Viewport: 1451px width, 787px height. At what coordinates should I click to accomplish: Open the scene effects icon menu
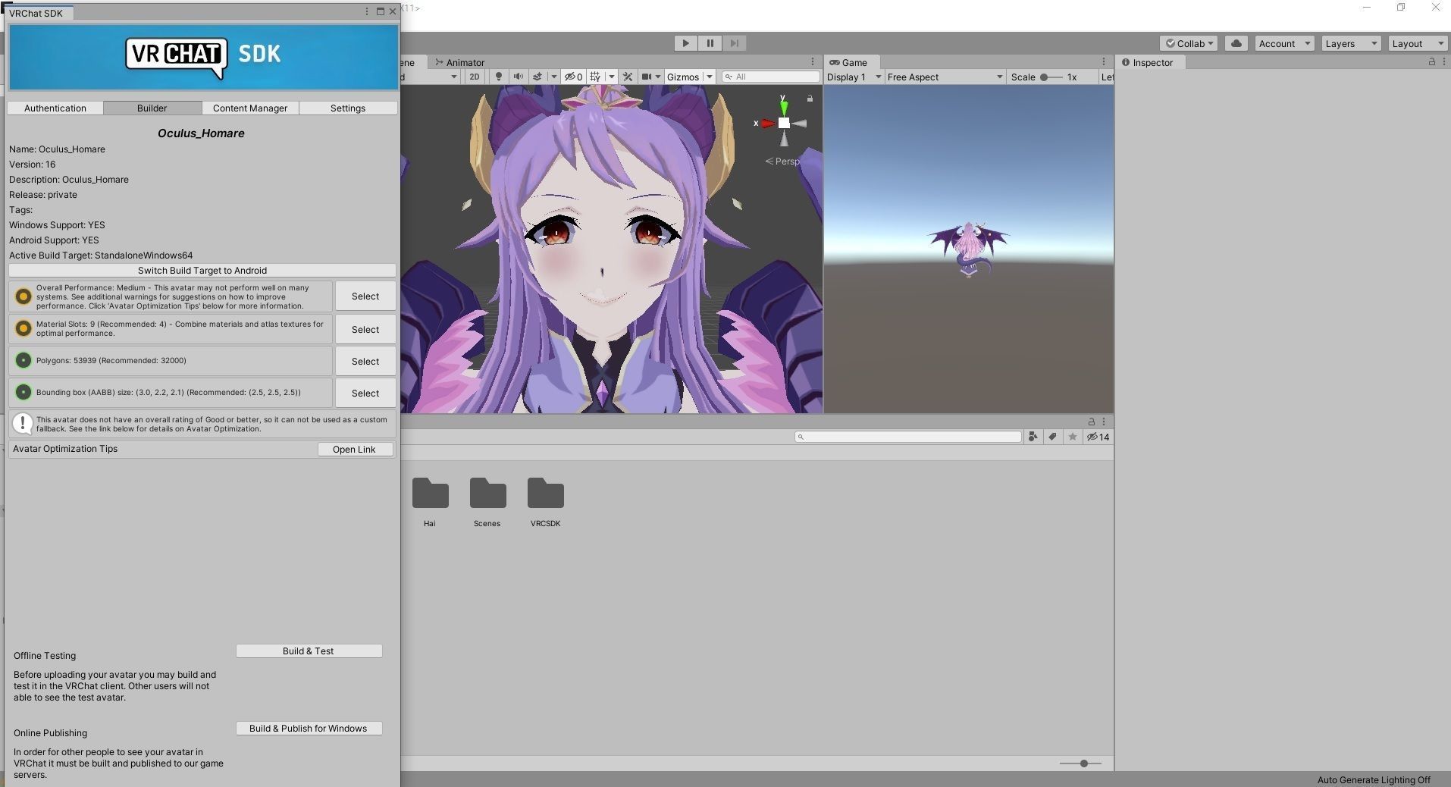(x=540, y=77)
